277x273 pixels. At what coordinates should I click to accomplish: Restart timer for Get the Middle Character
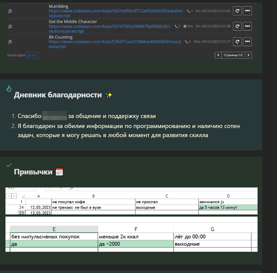(237, 26)
